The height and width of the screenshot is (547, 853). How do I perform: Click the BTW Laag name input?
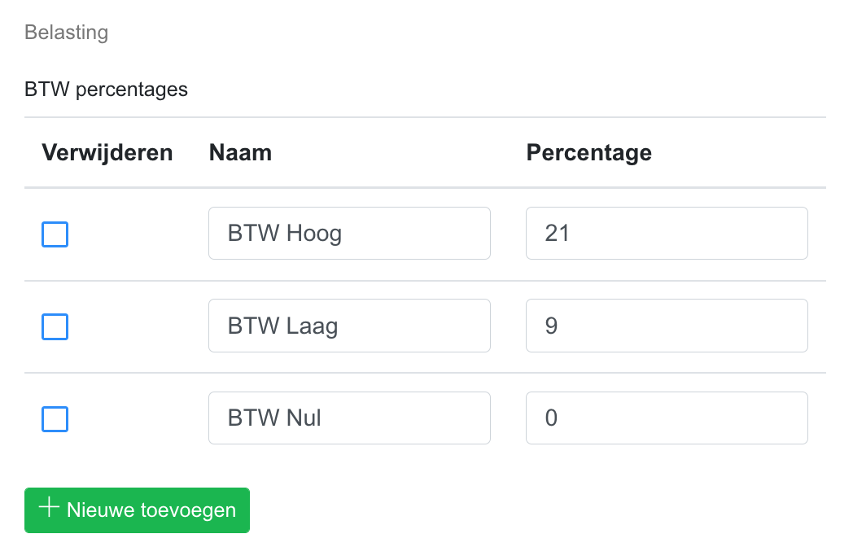click(x=349, y=326)
